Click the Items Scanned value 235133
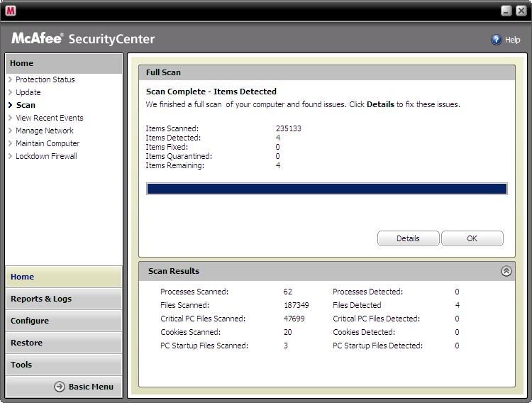 click(289, 128)
